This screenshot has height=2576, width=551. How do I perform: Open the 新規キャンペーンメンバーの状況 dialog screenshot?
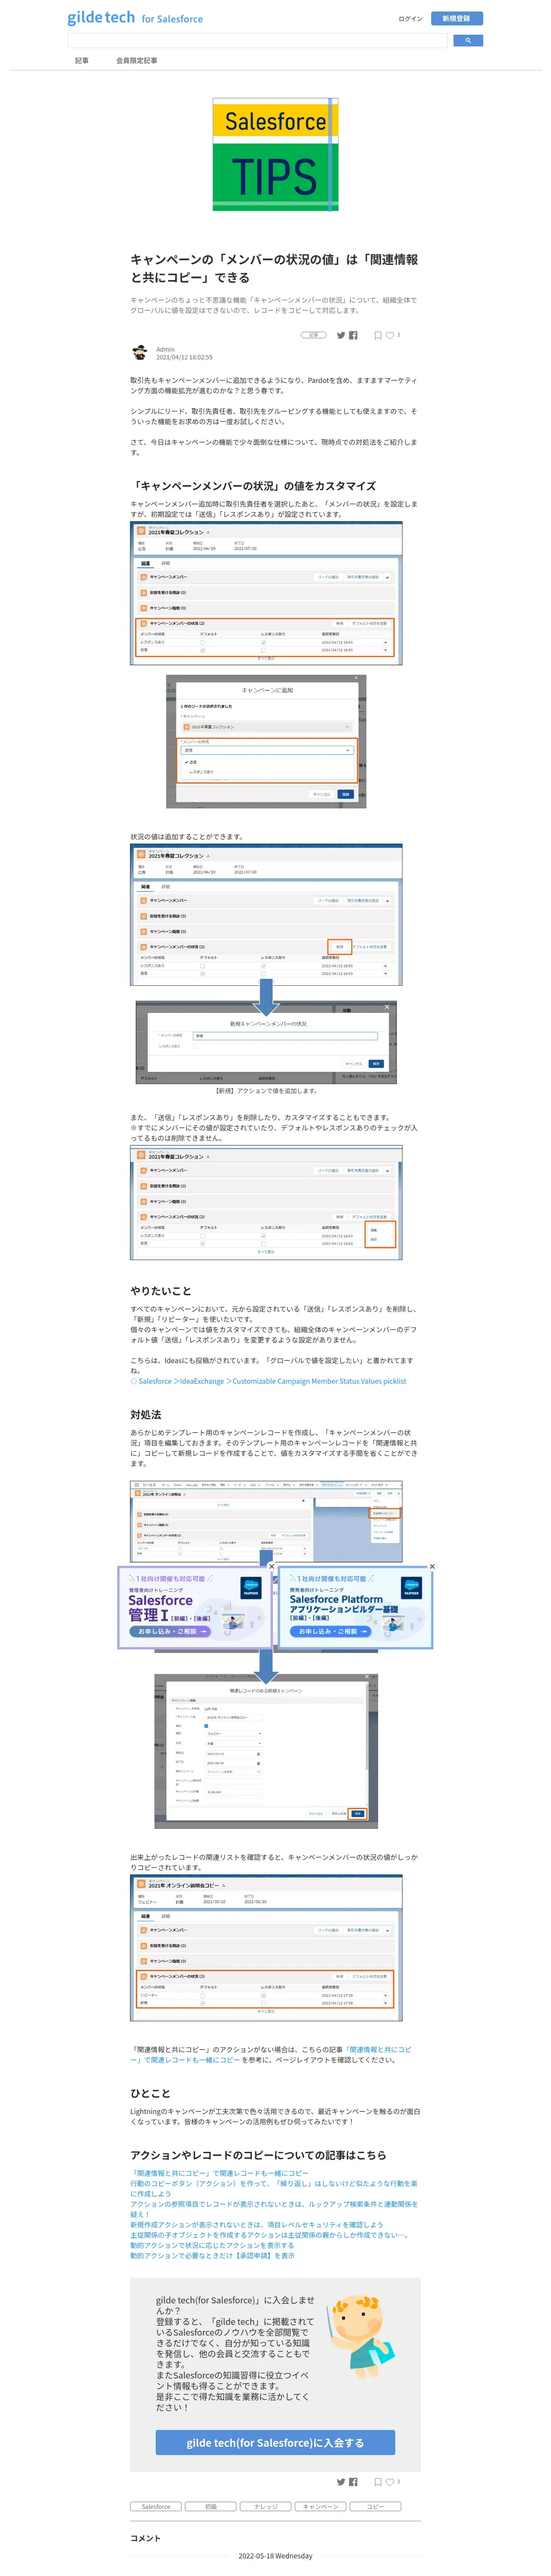tap(266, 1042)
